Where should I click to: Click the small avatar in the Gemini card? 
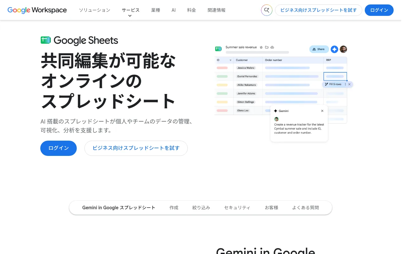[276, 119]
